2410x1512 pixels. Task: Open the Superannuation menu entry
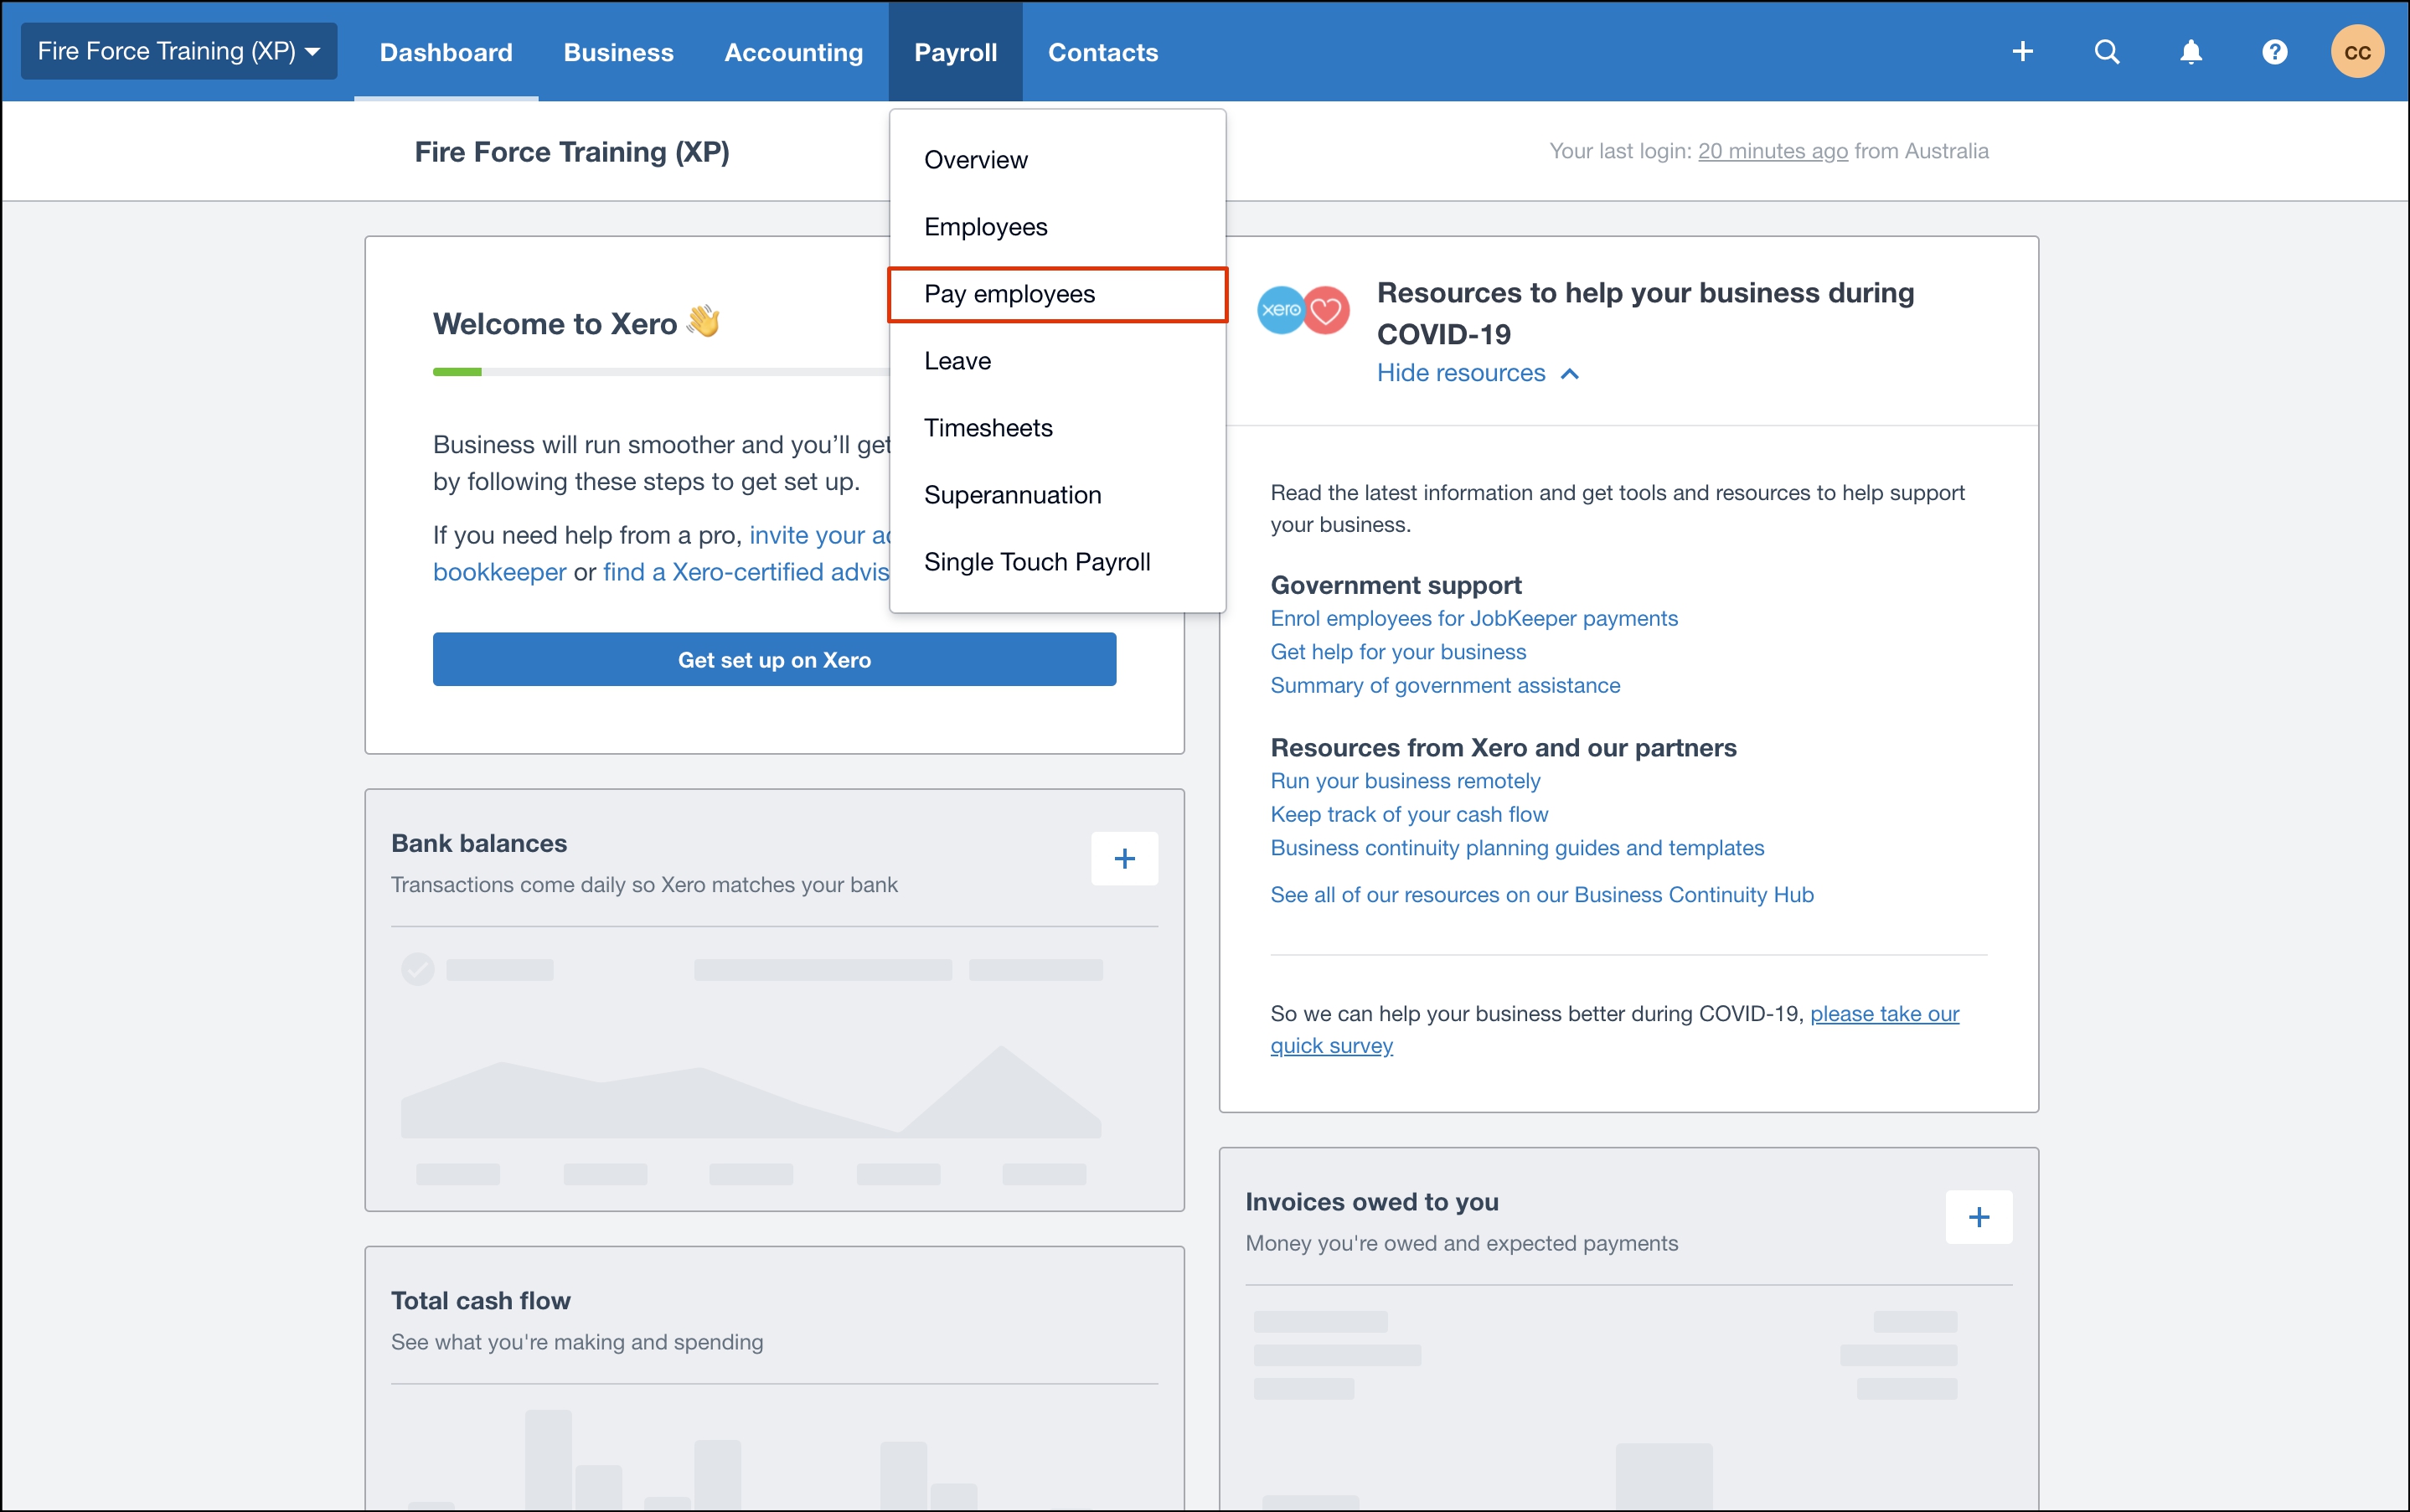click(x=1012, y=495)
